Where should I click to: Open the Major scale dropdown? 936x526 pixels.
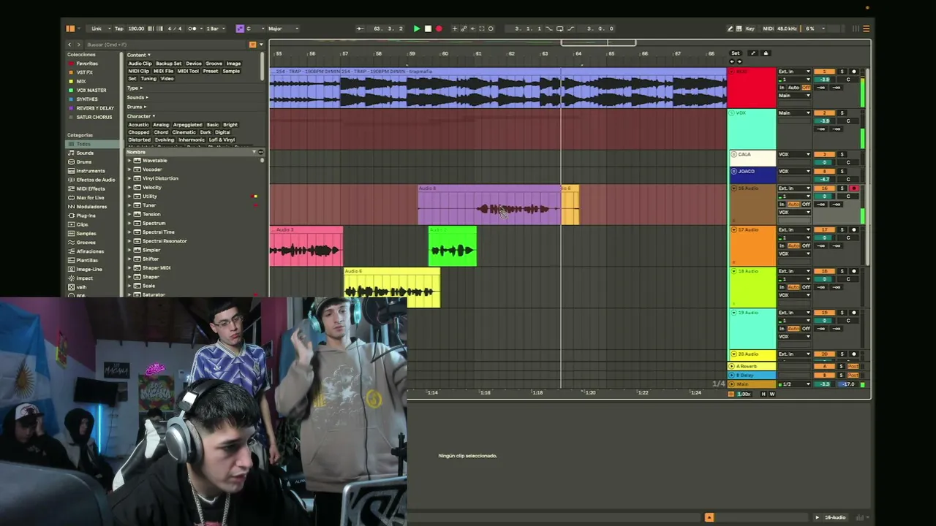tap(283, 28)
